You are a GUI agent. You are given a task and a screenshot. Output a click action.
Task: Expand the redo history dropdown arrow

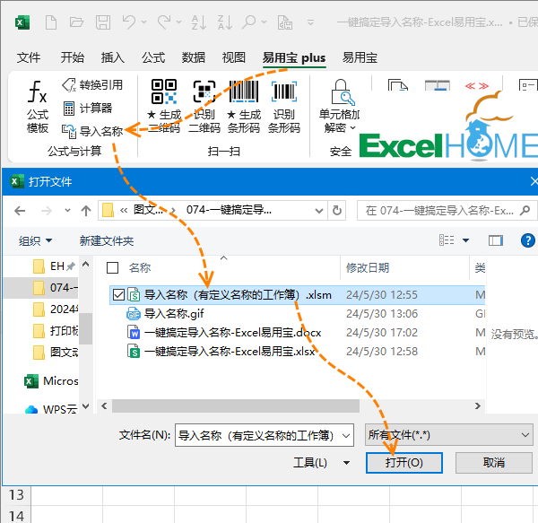(x=179, y=22)
